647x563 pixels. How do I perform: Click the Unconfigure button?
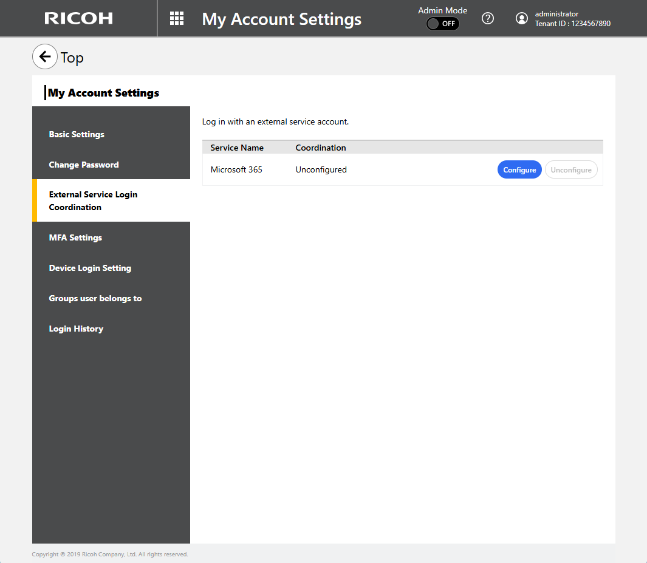tap(570, 170)
